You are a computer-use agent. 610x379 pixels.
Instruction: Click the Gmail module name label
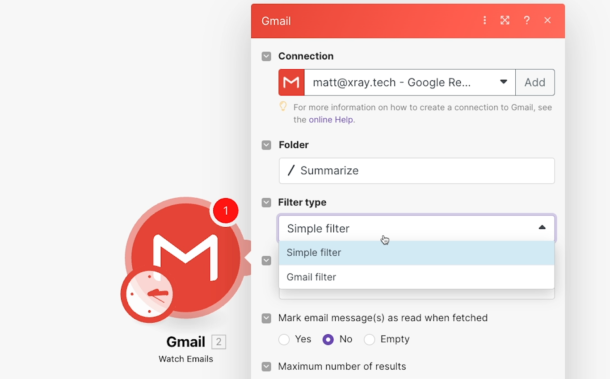point(185,342)
